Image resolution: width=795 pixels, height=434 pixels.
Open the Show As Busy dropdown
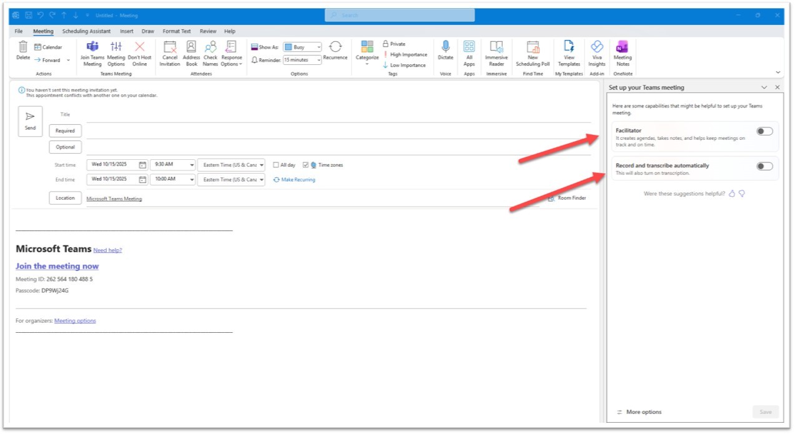tap(302, 47)
